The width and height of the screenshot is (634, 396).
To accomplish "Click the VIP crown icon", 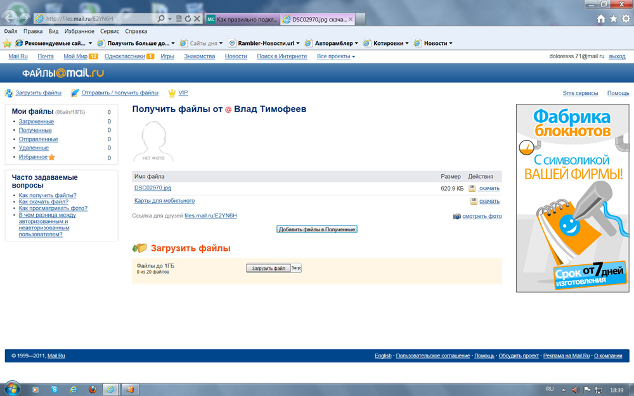I will click(x=172, y=93).
